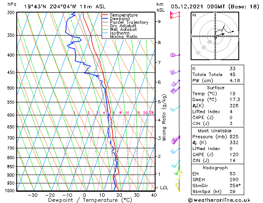Click the Most Unstable theta-e value 332

pos(234,142)
